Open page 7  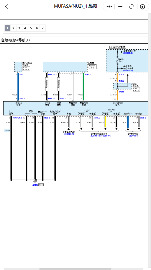(x=43, y=28)
